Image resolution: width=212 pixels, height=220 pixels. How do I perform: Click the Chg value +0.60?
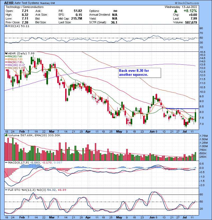[x=193, y=15]
